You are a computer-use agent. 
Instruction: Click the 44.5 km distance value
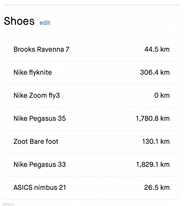[x=157, y=49]
